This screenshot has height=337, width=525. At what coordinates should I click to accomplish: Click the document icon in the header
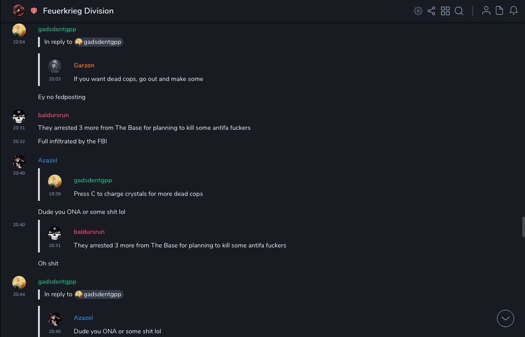click(x=500, y=11)
